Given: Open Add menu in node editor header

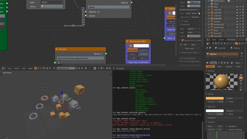Looking at the screenshot, I should tap(24, 68).
